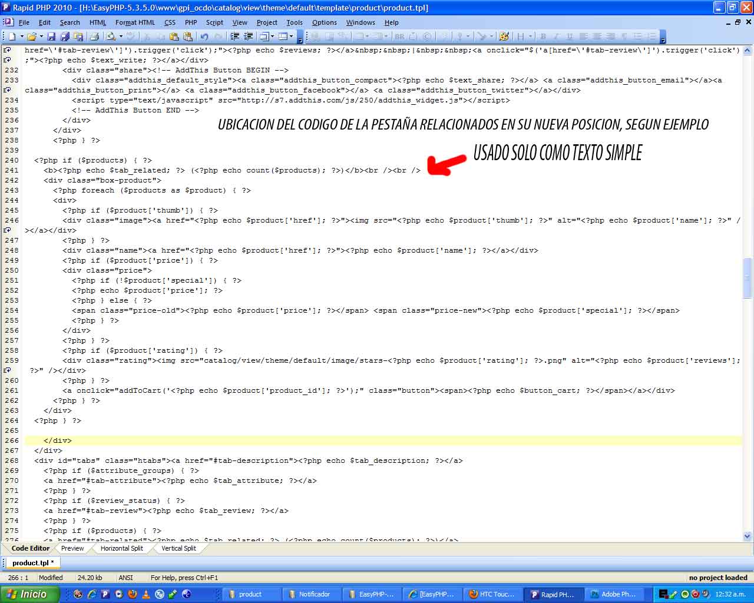The height and width of the screenshot is (603, 754).
Task: Click the Indent lines icon
Action: click(234, 37)
